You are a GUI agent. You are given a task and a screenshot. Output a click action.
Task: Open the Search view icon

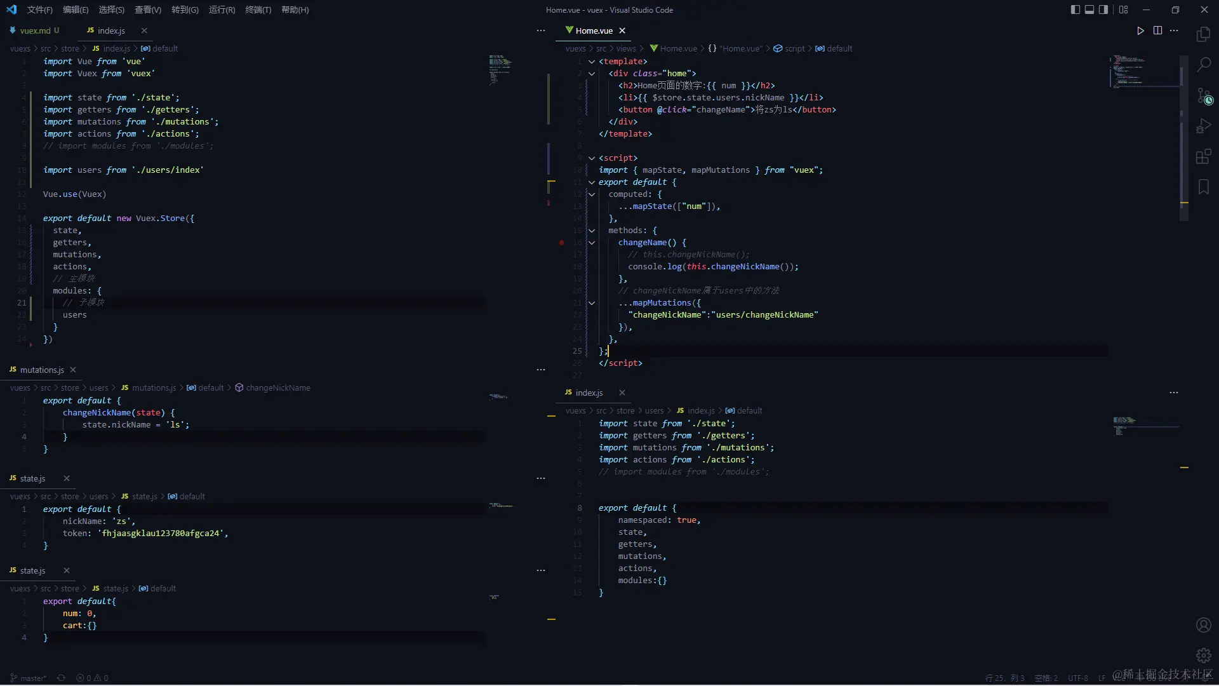1203,65
